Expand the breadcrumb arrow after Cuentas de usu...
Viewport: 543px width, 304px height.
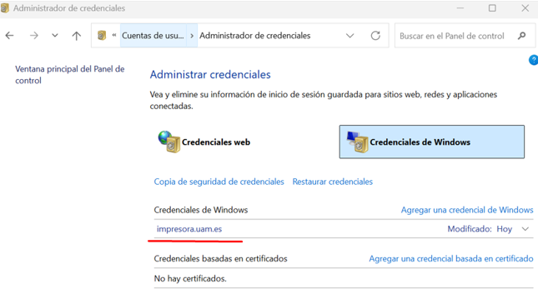[192, 36]
